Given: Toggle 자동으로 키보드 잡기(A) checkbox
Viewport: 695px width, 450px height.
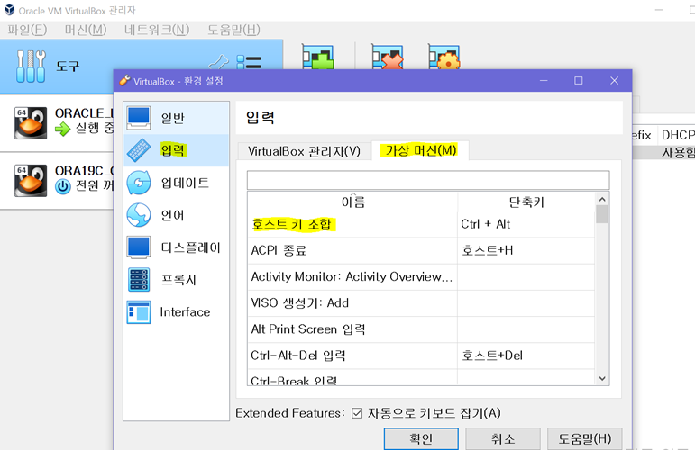Looking at the screenshot, I should point(357,413).
